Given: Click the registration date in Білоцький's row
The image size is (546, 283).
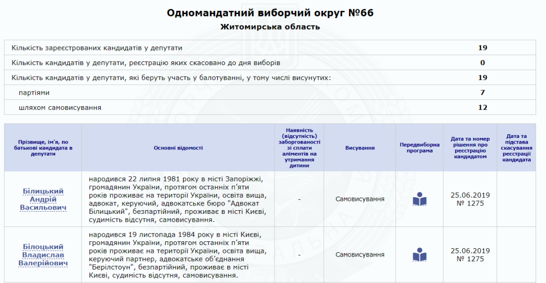Looking at the screenshot, I should 470,251.
